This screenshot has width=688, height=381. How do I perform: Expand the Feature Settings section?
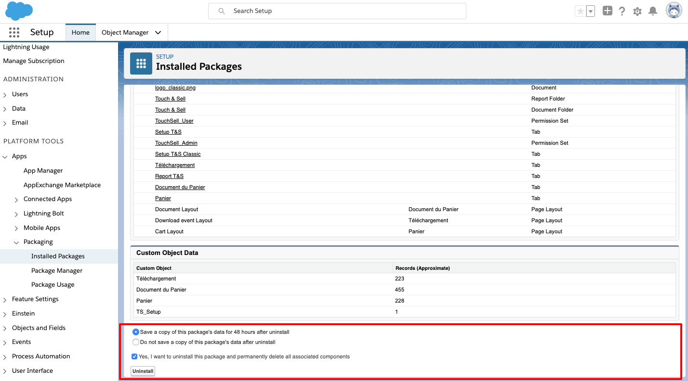click(x=5, y=300)
